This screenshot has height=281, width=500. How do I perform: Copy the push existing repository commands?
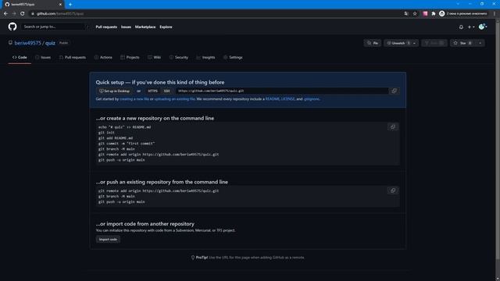pyautogui.click(x=393, y=190)
